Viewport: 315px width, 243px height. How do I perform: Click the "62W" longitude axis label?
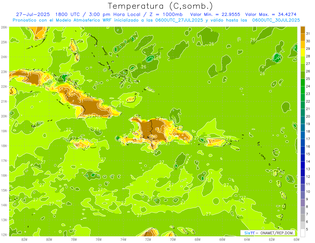[272, 239]
